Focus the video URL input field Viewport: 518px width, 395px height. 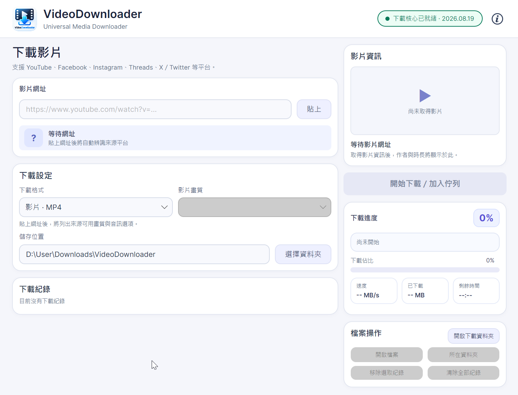coord(155,109)
